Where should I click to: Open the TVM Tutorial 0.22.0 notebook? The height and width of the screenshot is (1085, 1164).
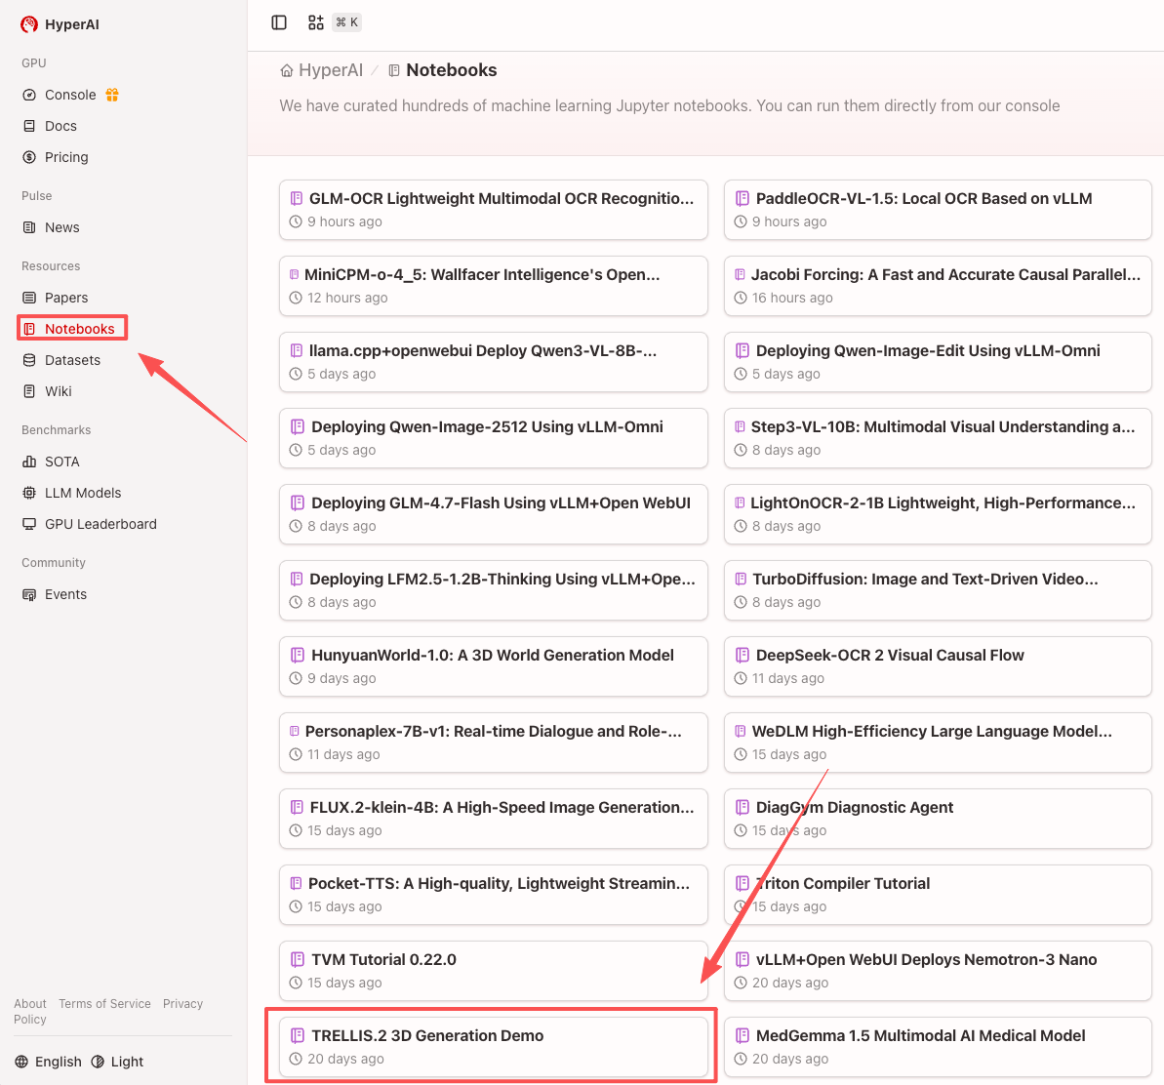pos(383,960)
